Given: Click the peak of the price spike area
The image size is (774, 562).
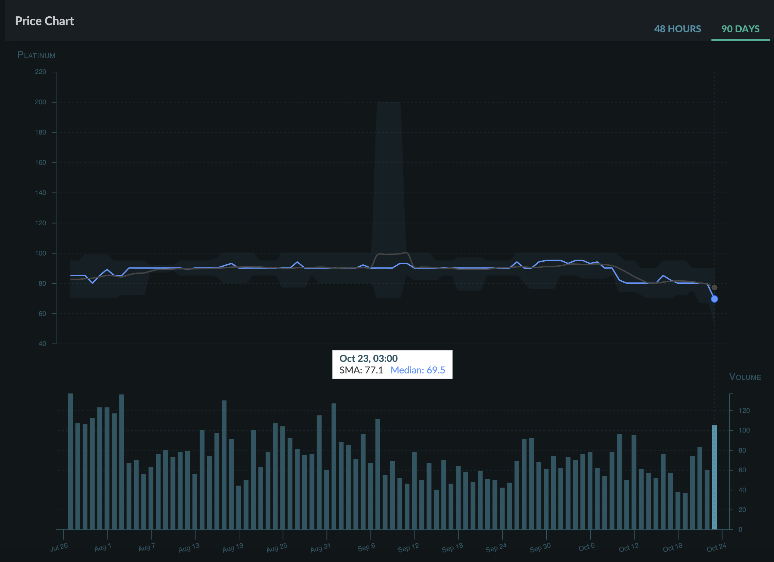Looking at the screenshot, I should [388, 104].
